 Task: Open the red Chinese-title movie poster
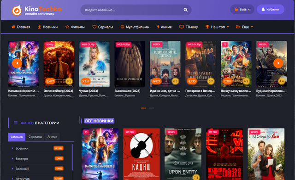(224, 154)
